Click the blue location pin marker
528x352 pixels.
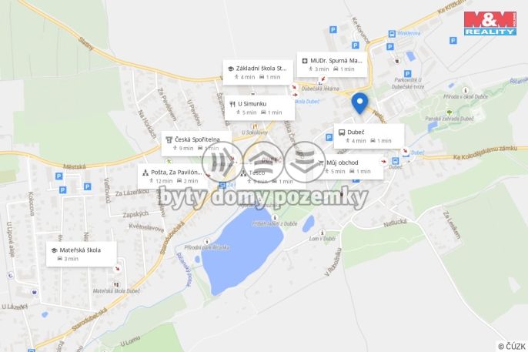pos(359,103)
